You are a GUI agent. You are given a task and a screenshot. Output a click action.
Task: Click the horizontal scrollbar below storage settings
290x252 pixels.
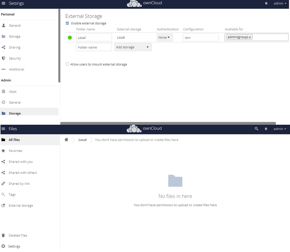pyautogui.click(x=168, y=123)
